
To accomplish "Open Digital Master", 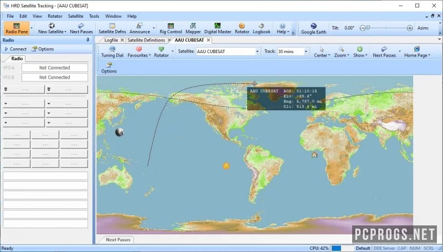I will coord(218,28).
